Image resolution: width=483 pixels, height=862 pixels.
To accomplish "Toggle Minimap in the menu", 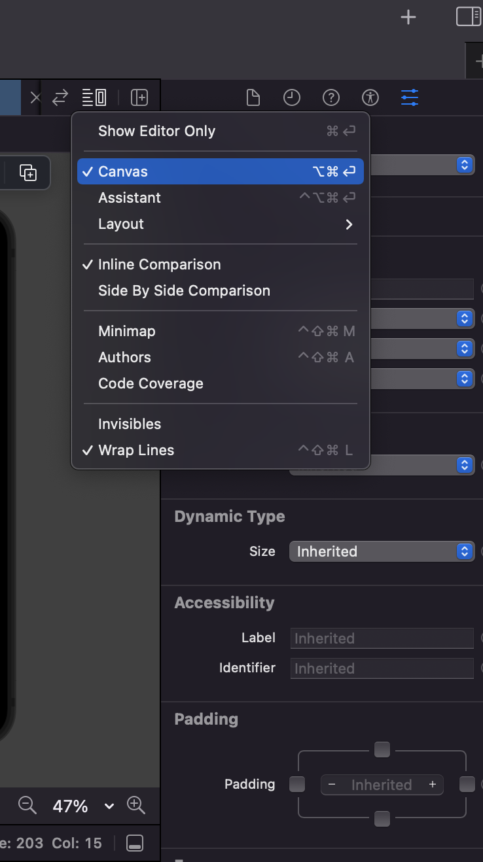I will click(221, 331).
